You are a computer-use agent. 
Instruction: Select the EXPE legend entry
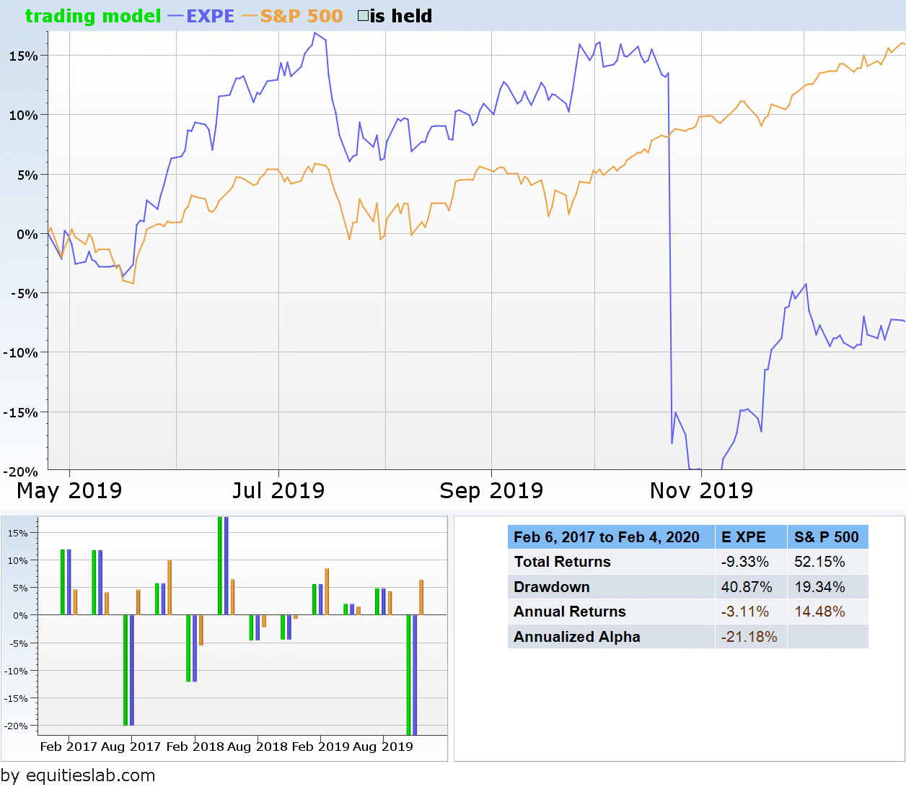(x=201, y=16)
